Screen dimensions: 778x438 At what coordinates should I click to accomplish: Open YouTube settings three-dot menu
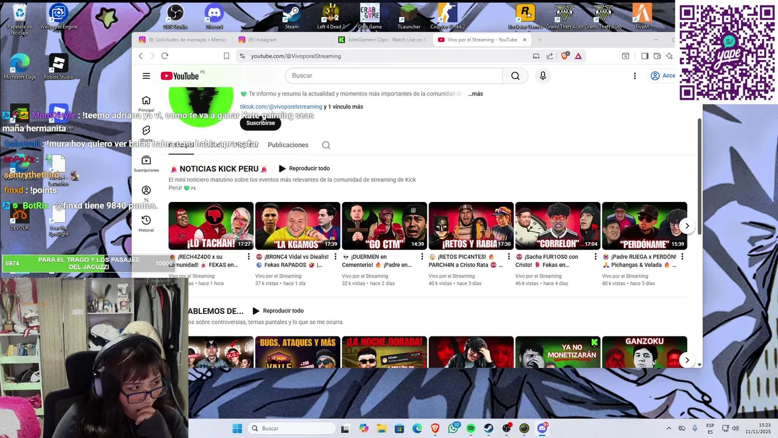(x=635, y=76)
